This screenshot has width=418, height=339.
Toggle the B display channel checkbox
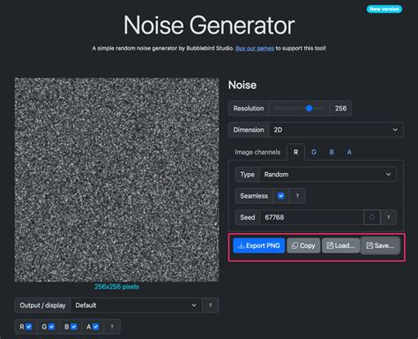click(x=74, y=327)
